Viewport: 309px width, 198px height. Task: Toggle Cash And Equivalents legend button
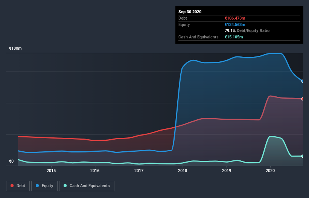click(87, 186)
